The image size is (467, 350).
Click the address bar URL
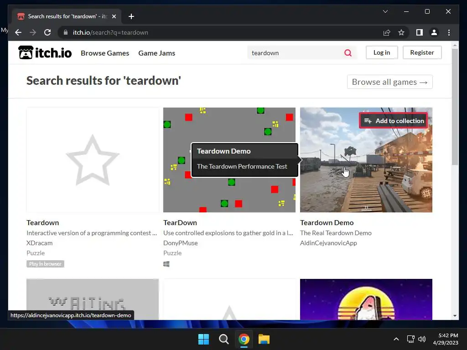pyautogui.click(x=110, y=32)
